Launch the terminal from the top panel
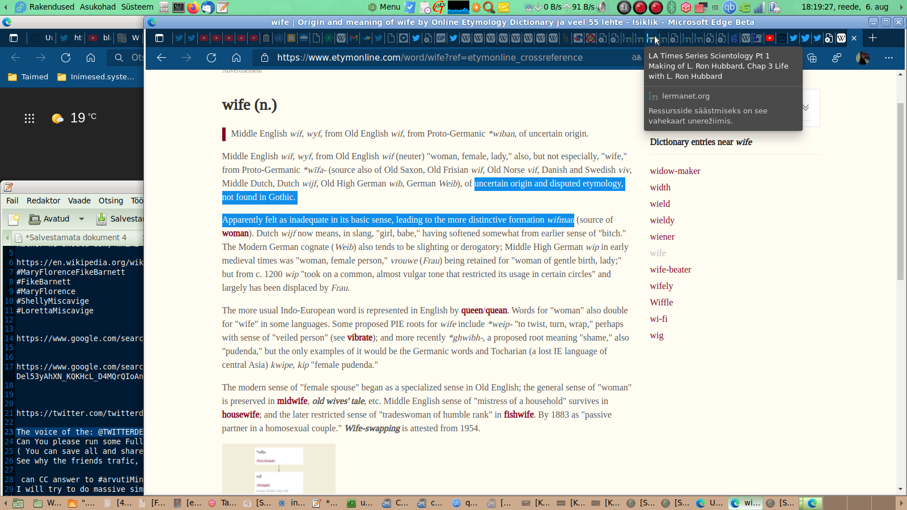Viewport: 907px width, 510px height. [179, 7]
